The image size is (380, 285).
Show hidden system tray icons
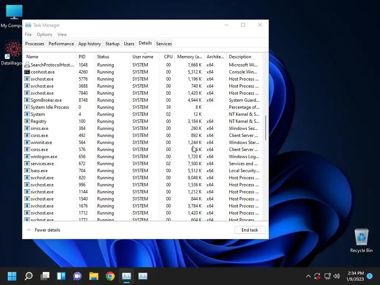click(308, 276)
